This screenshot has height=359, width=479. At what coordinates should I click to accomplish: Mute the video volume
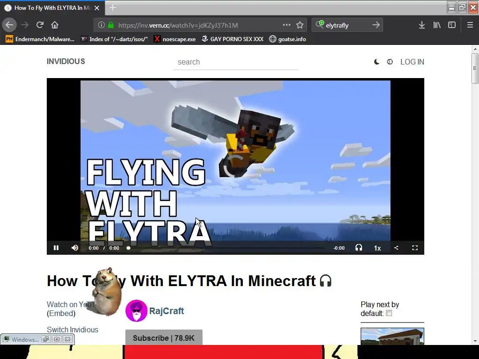point(74,248)
